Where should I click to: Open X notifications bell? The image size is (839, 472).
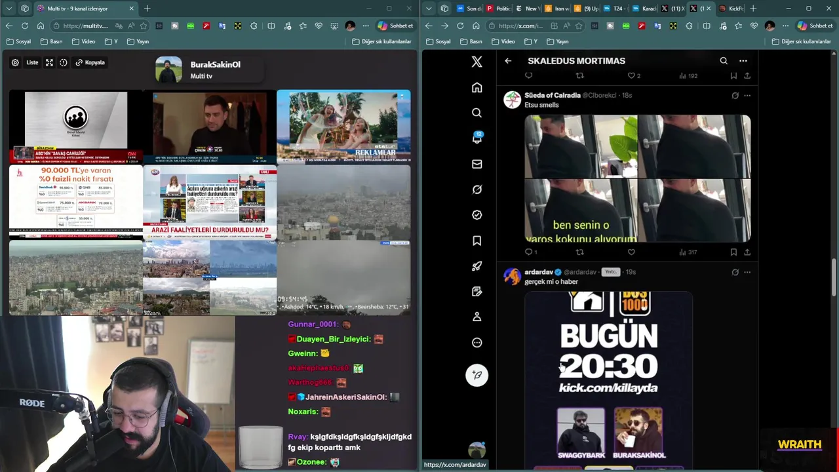(477, 138)
